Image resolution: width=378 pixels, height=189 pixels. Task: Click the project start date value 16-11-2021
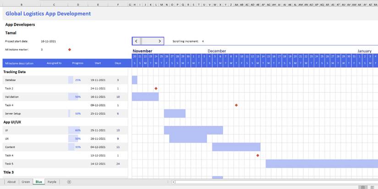(48, 41)
